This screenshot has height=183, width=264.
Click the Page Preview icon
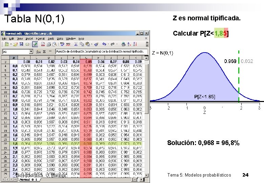[54, 44]
